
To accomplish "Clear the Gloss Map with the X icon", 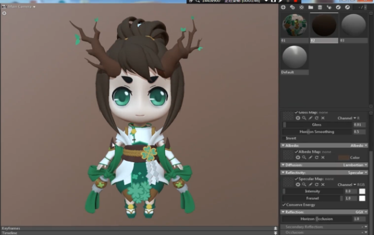I will 323,118.
